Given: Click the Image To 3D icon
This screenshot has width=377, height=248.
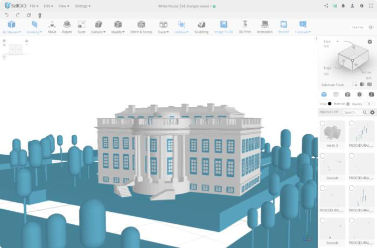Looking at the screenshot, I should pyautogui.click(x=224, y=26).
